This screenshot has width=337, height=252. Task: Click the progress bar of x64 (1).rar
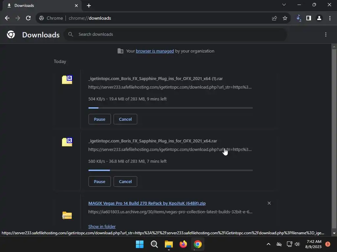pos(170,108)
